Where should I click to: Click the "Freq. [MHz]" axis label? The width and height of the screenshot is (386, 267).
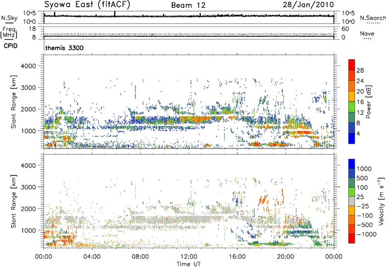9,32
